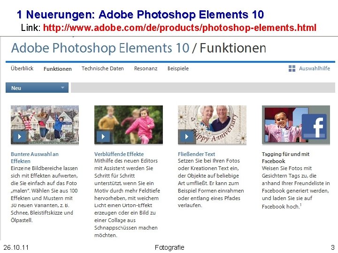Screen dimensions: 338x253
Task: Expand the Neu dropdown arrow
Action: pyautogui.click(x=63, y=88)
